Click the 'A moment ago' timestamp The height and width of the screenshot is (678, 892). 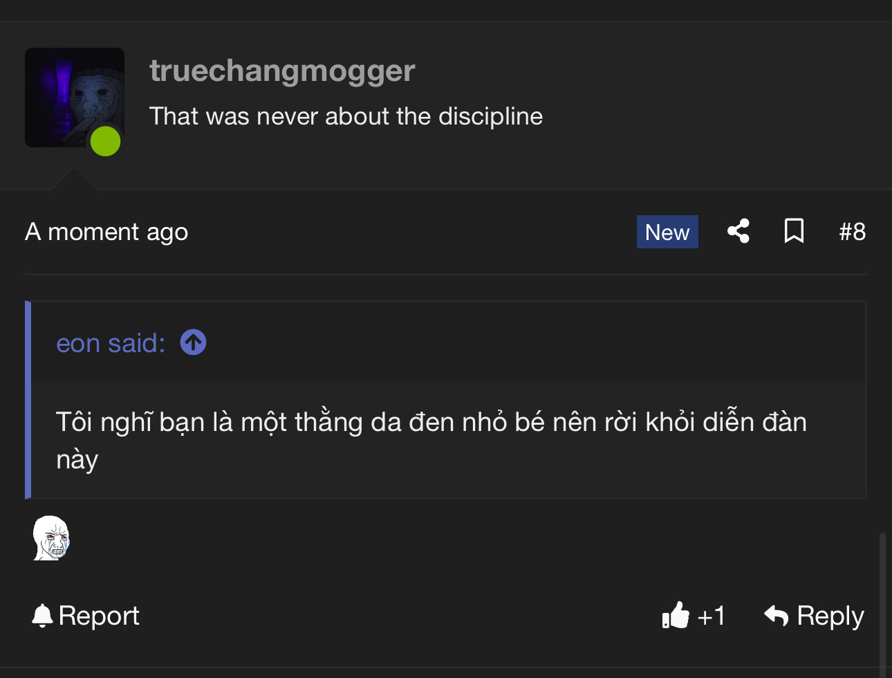[x=106, y=232]
